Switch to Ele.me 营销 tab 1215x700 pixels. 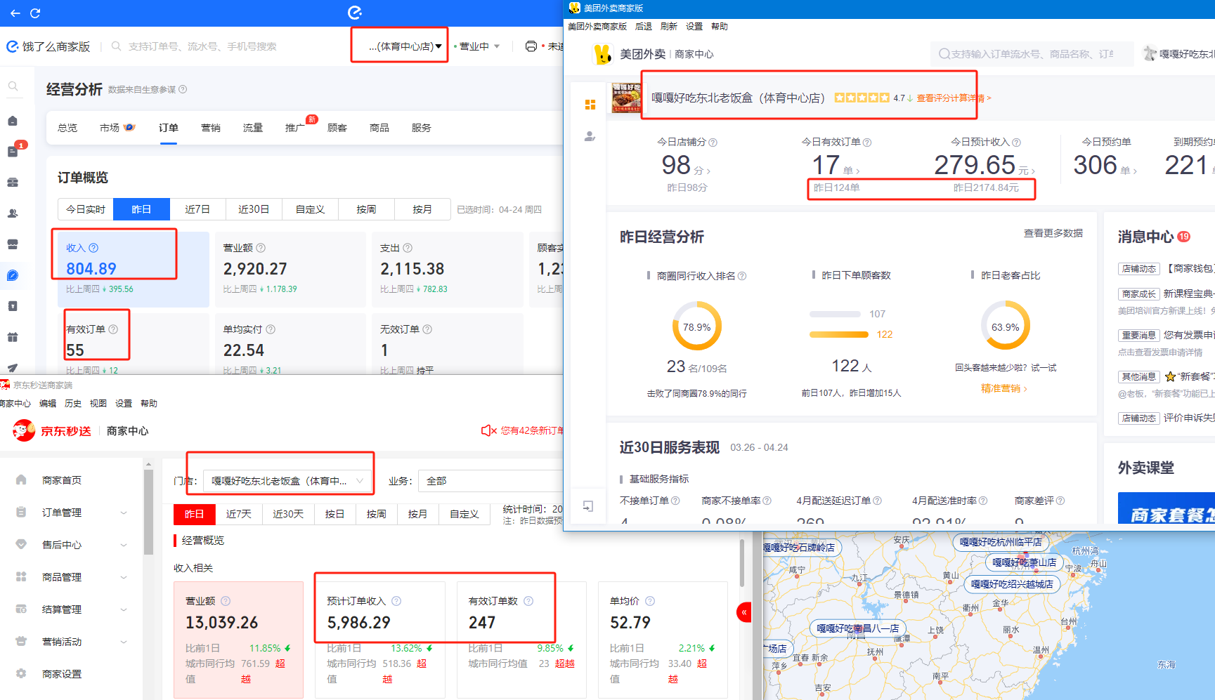[x=211, y=128]
